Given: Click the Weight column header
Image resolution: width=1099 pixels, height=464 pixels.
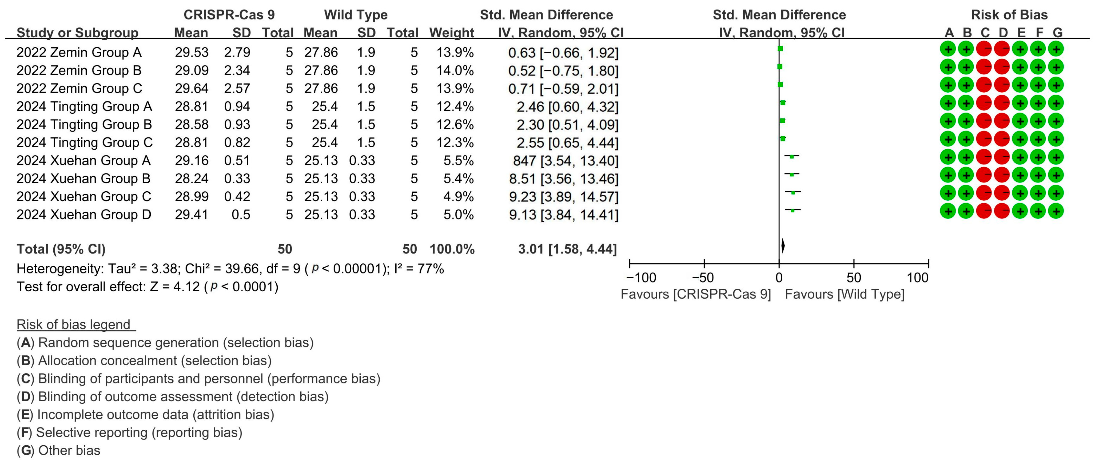Looking at the screenshot, I should (x=451, y=33).
